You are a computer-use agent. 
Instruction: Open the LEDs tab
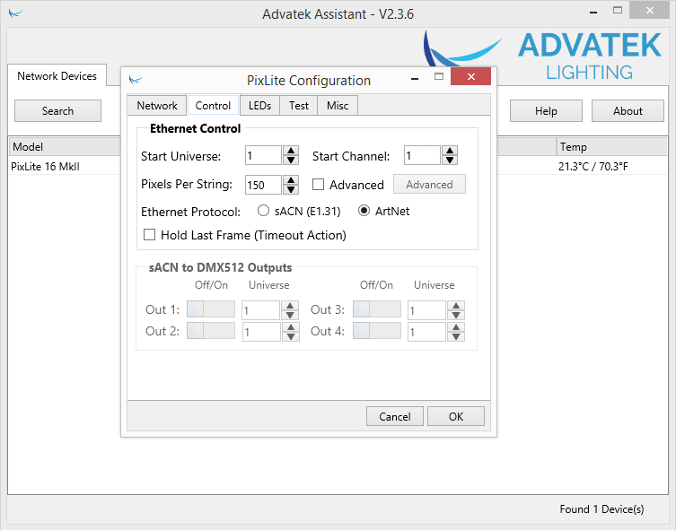pos(259,106)
